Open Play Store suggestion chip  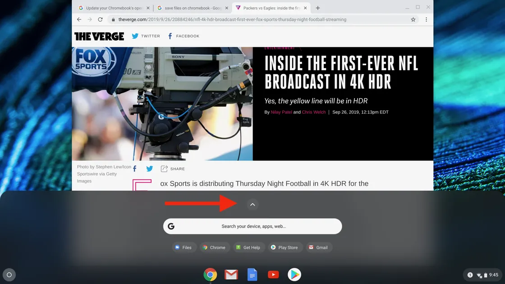[285, 247]
